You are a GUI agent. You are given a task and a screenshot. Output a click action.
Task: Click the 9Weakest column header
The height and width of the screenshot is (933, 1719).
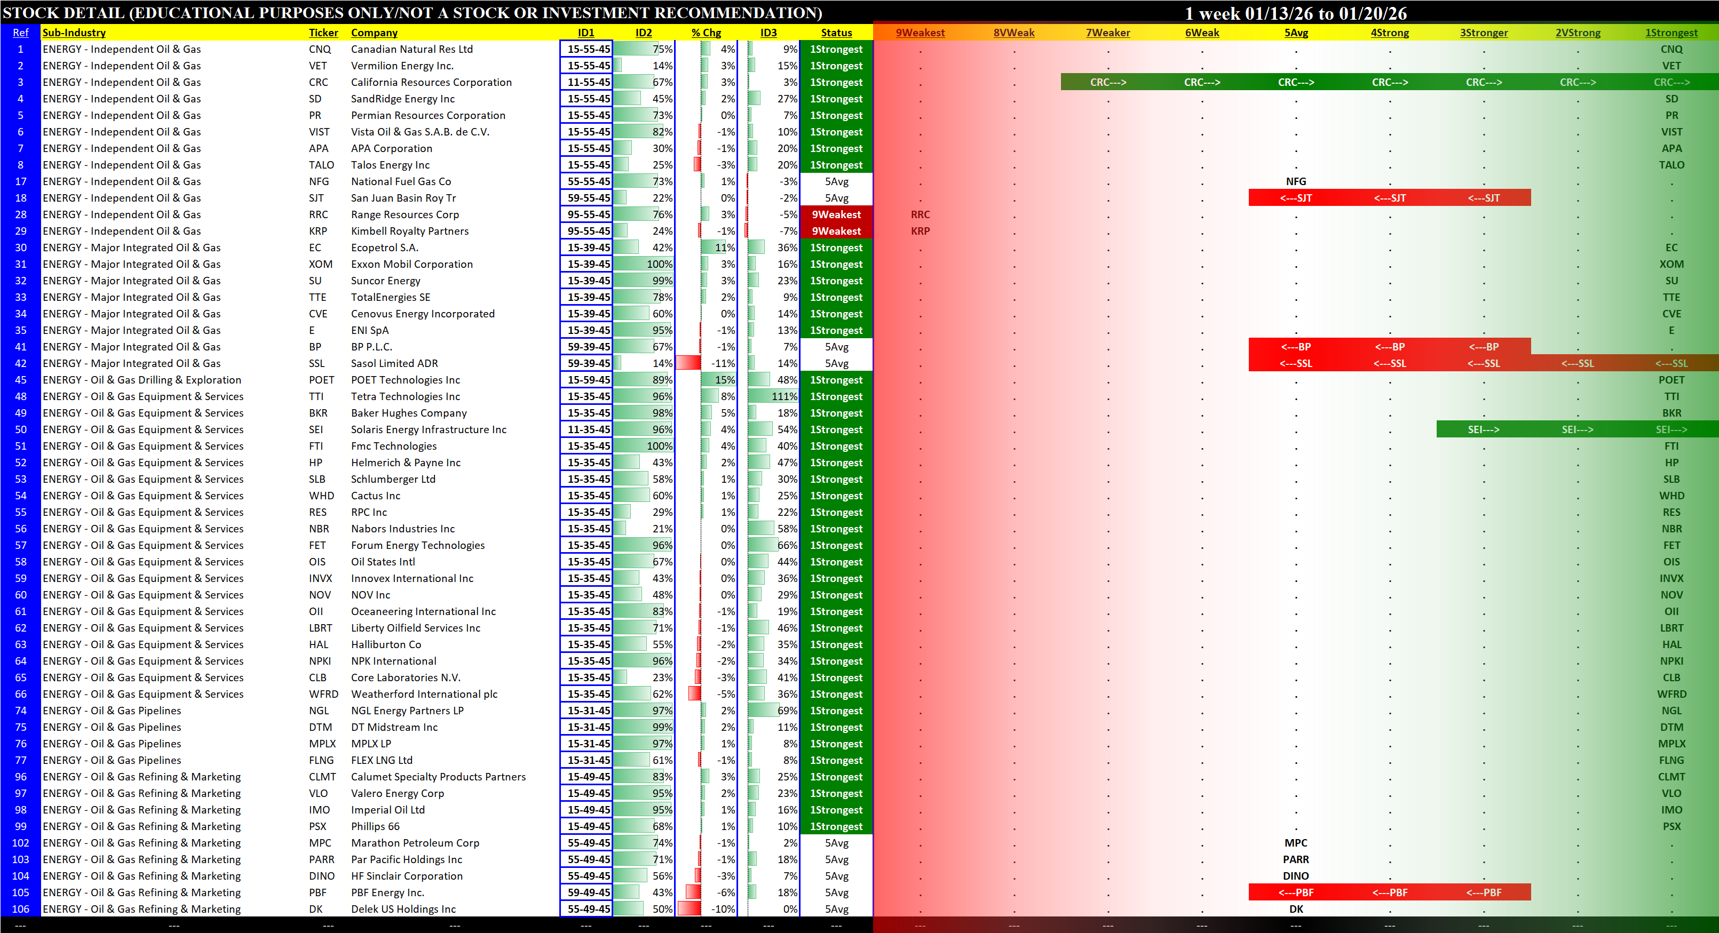[920, 33]
